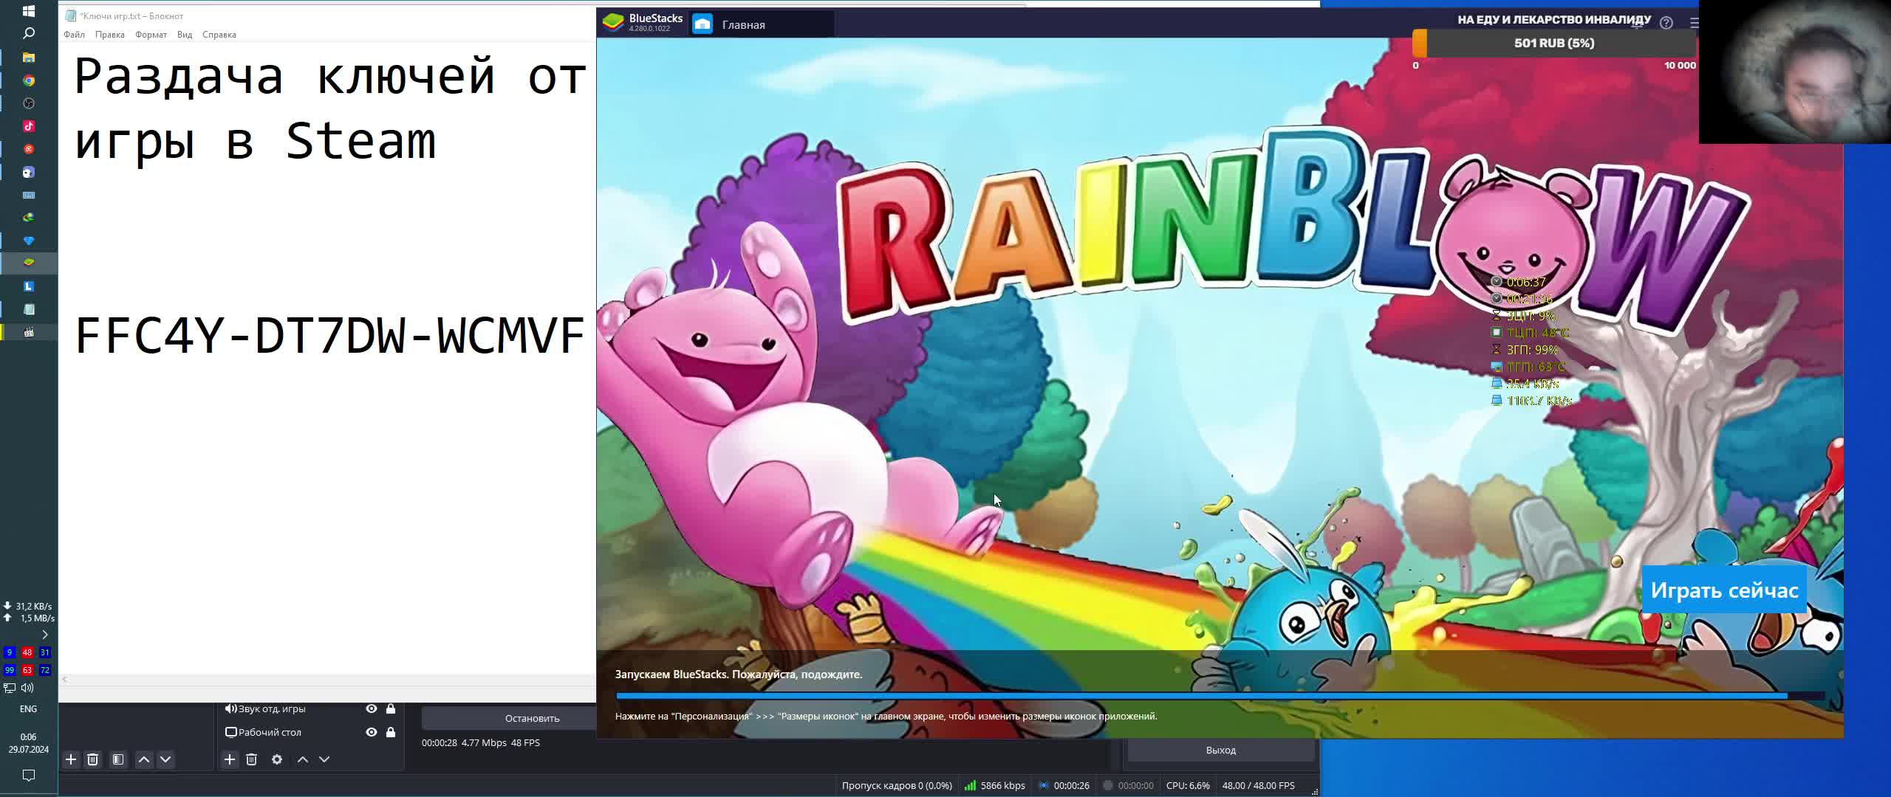Open the Формат menu in Notepad
Image resolution: width=1891 pixels, height=797 pixels.
151,35
